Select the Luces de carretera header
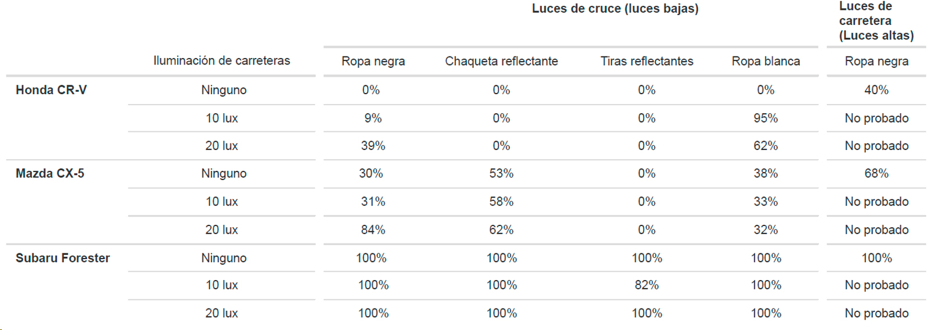 click(x=876, y=21)
